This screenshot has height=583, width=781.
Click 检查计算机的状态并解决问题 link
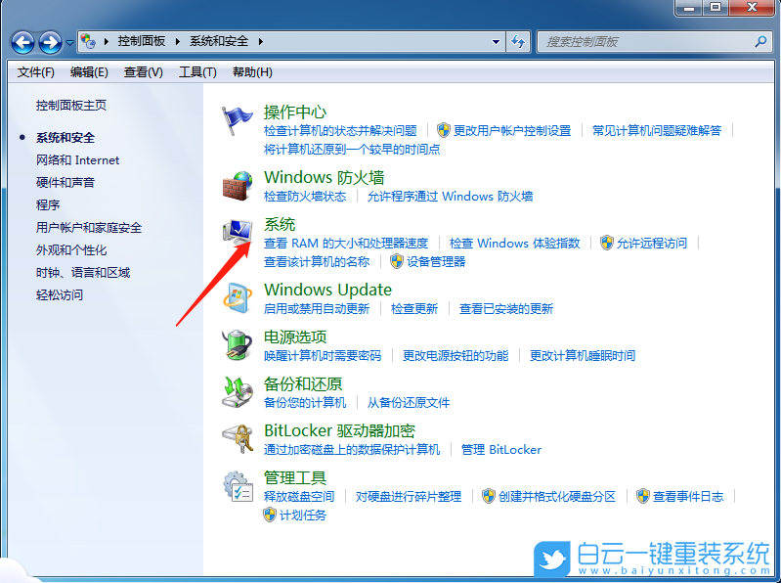pyautogui.click(x=340, y=130)
